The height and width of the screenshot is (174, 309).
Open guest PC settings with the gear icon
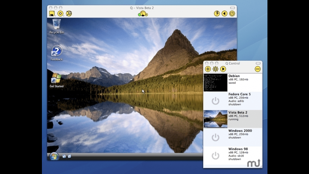coord(215,69)
